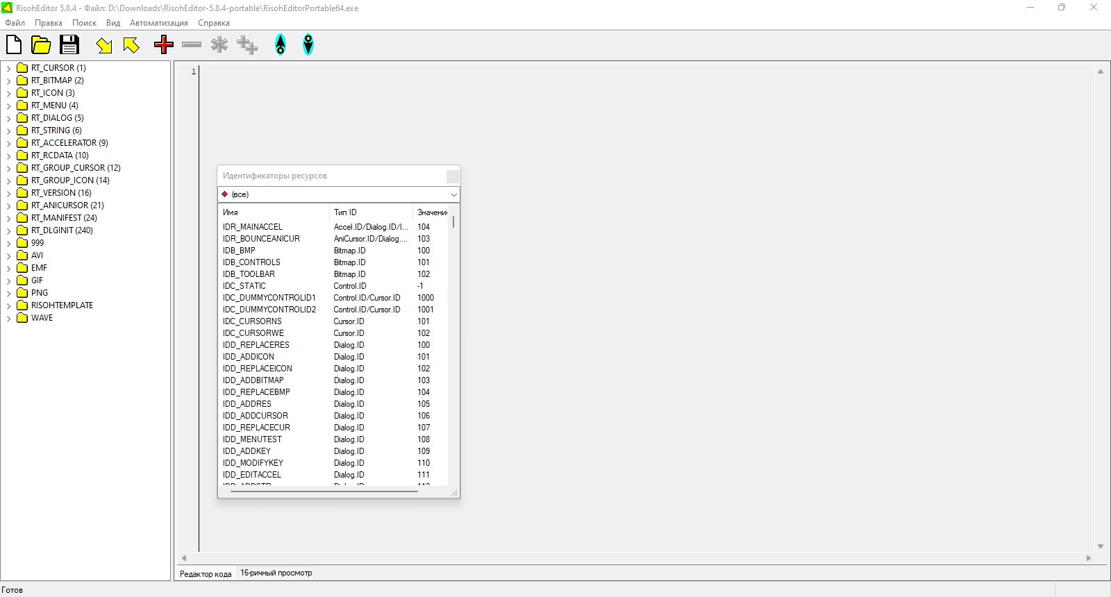The width and height of the screenshot is (1111, 597).
Task: Click the New file icon
Action: click(14, 45)
